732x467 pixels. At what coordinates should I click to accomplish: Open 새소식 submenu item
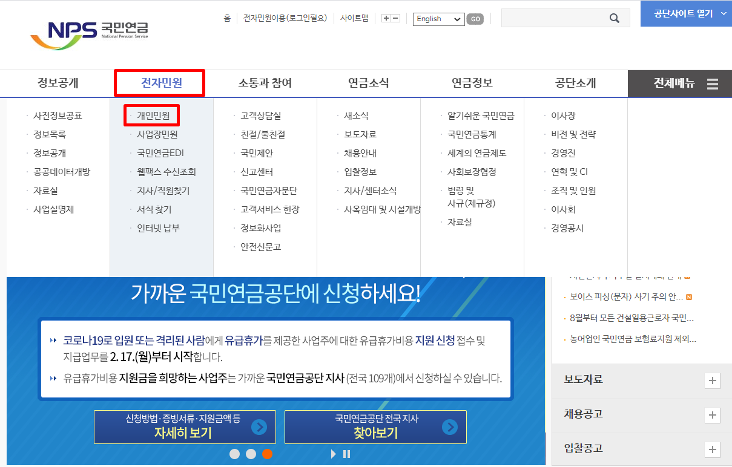point(356,116)
